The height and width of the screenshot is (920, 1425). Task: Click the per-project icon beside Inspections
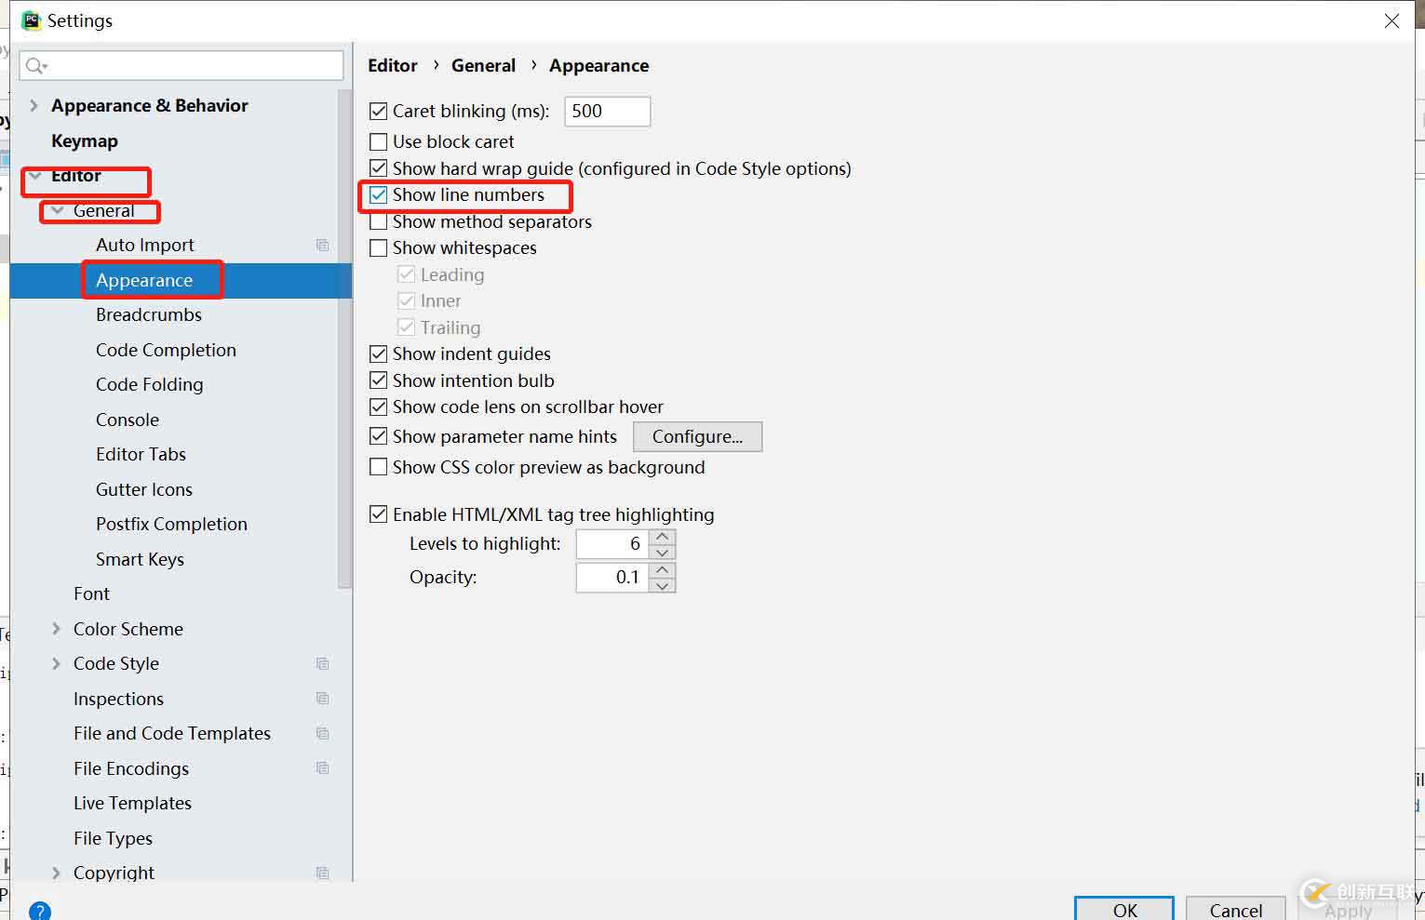(x=323, y=699)
